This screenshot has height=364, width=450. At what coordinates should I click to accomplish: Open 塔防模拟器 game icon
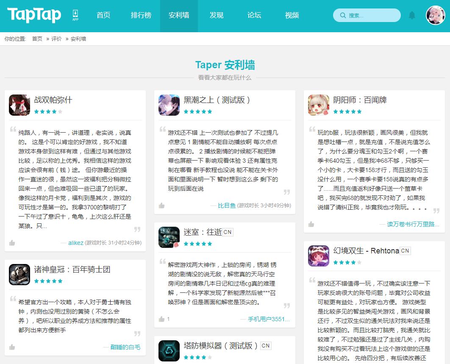tap(169, 351)
